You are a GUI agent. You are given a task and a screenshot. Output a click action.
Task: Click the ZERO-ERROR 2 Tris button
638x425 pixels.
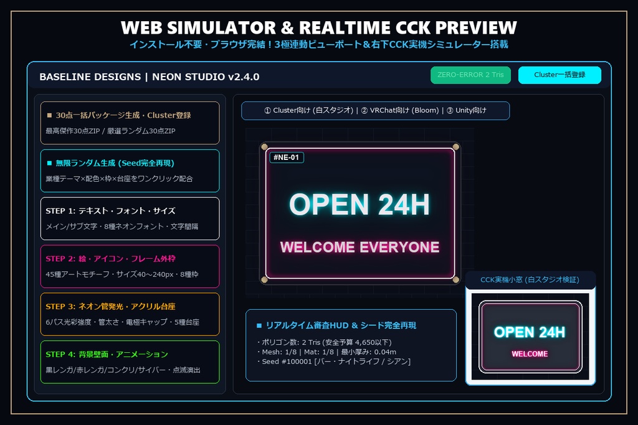click(470, 75)
